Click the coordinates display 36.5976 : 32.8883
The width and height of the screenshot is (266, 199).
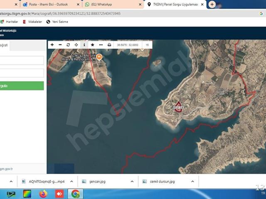[x=128, y=45]
